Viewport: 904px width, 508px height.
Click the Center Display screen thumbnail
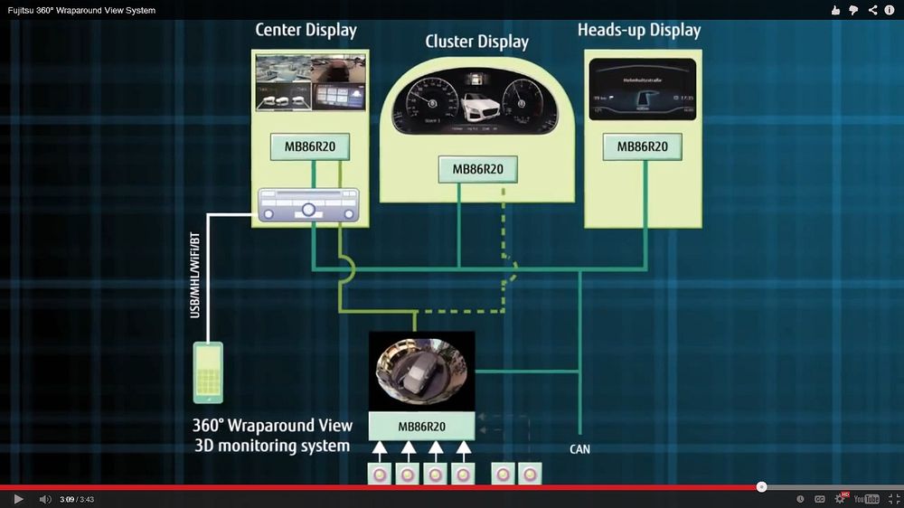(310, 82)
